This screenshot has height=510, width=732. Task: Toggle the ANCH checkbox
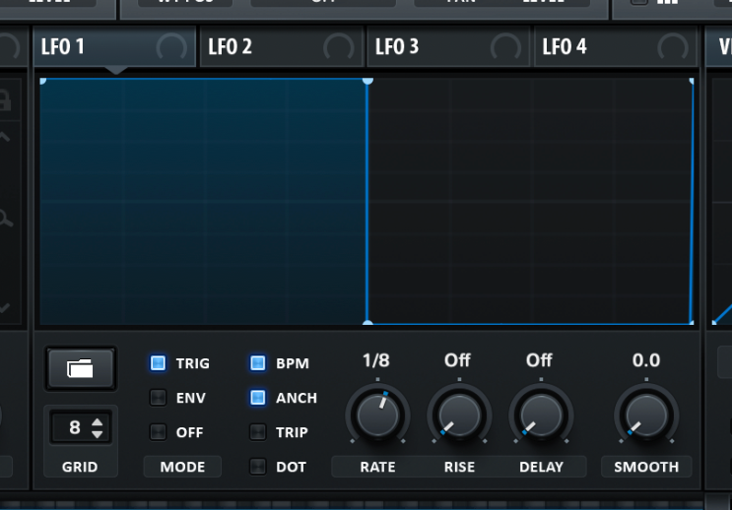258,398
